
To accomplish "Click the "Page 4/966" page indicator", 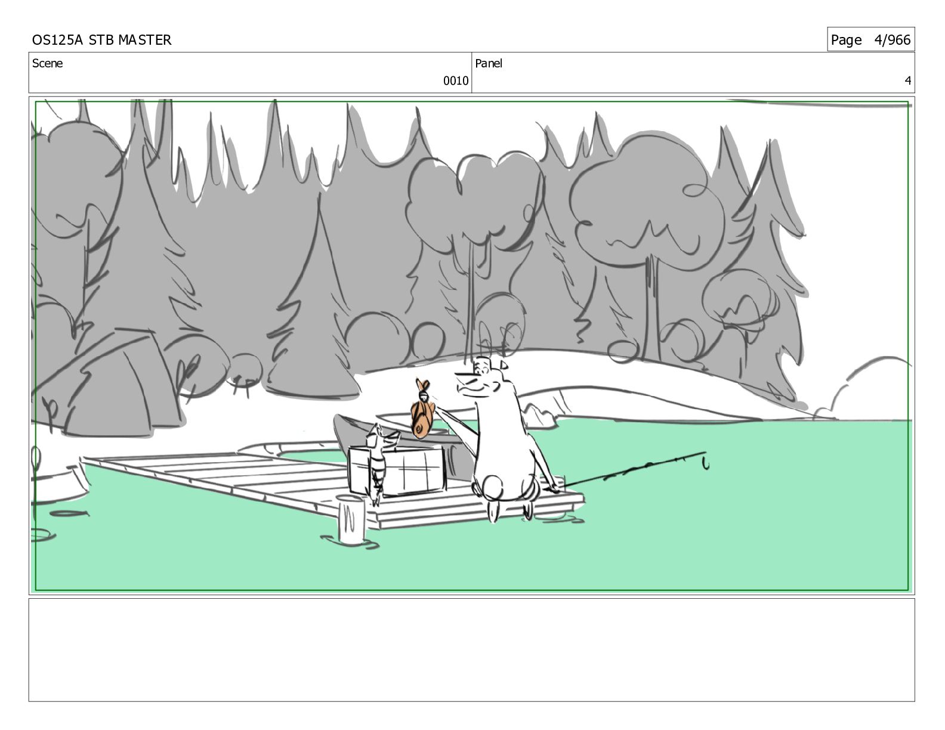I will (x=870, y=39).
